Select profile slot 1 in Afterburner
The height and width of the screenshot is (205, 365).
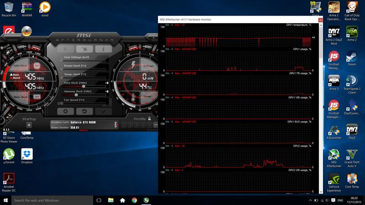[124, 125]
